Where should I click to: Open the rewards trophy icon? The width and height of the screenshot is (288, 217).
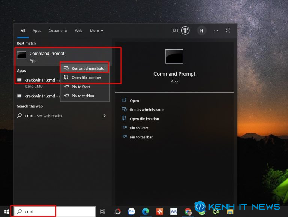pos(185,31)
